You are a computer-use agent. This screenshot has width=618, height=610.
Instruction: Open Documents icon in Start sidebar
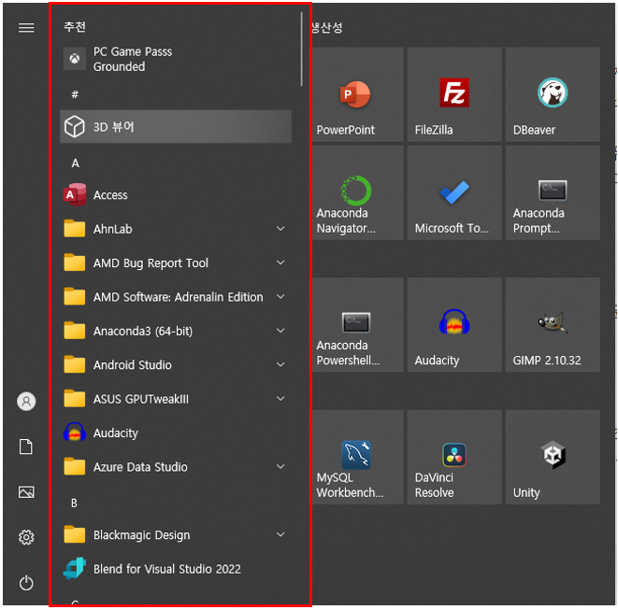click(x=26, y=447)
